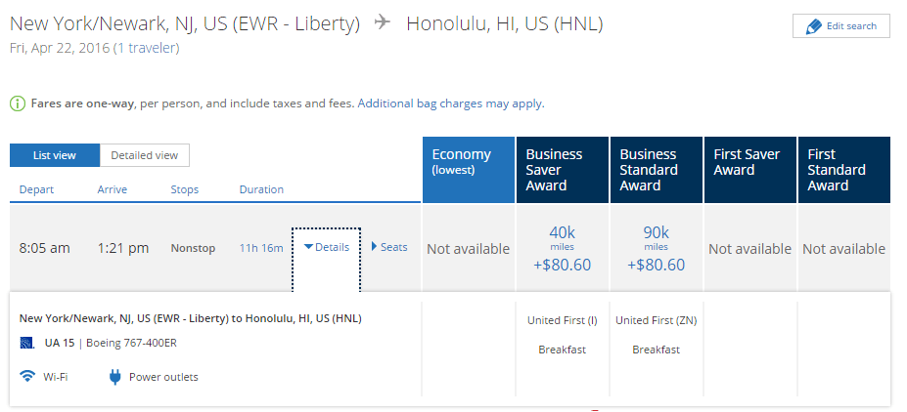Click the 1:21 pm arrival time
This screenshot has width=907, height=412.
(123, 248)
